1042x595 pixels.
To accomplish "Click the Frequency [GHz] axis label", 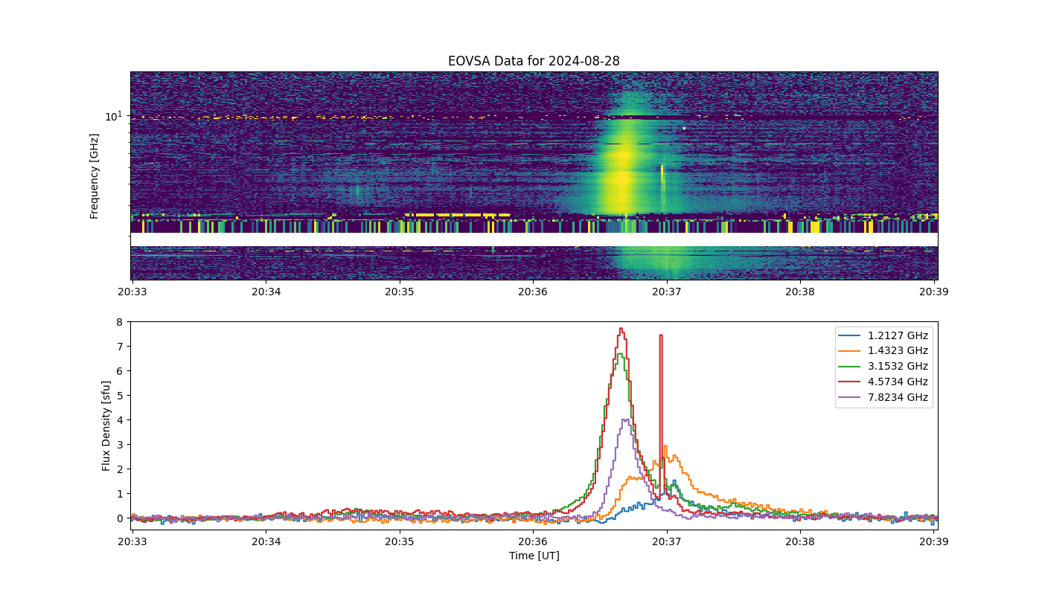I will click(95, 176).
